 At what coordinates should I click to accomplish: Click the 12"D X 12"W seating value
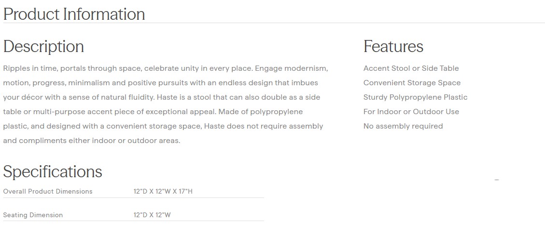coord(152,215)
